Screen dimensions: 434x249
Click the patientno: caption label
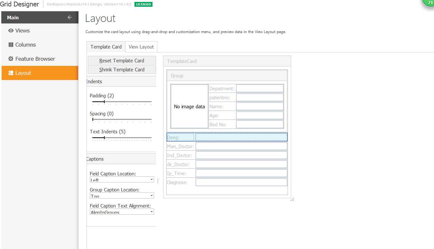click(x=220, y=98)
